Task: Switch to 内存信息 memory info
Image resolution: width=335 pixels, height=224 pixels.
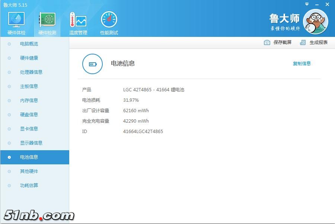Action: (x=29, y=101)
